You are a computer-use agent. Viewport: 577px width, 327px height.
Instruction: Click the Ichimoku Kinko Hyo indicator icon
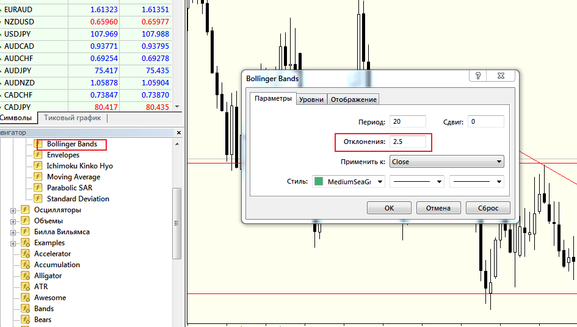click(x=38, y=166)
